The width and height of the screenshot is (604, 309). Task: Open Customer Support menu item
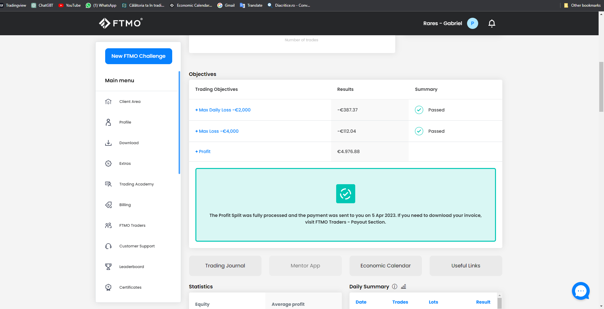[x=137, y=246]
